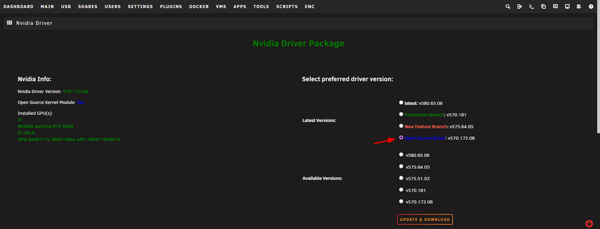600x229 pixels.
Task: Click the Open Source Kernel Module value
Action: (x=80, y=102)
